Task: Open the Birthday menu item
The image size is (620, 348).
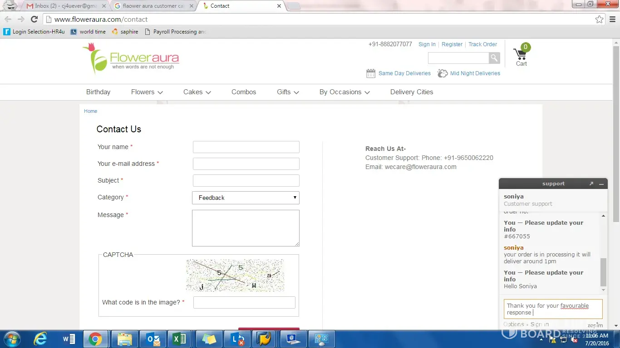Action: click(x=98, y=92)
